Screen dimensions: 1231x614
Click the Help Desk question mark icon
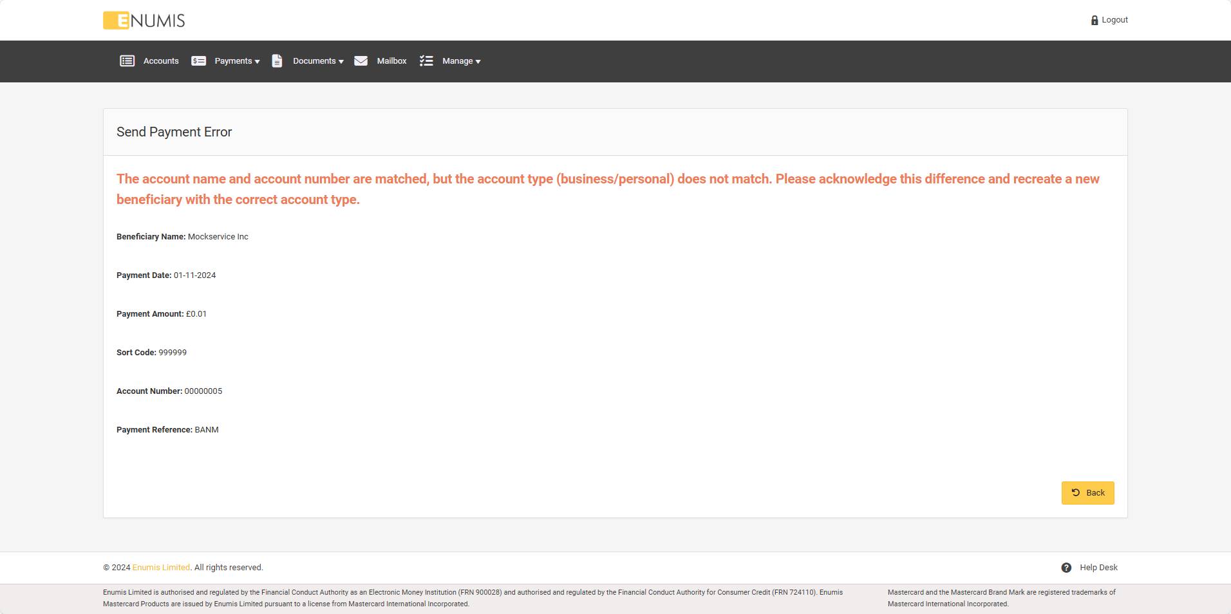1066,568
